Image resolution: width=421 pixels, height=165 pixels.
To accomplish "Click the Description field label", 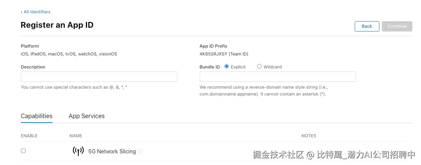I will click(33, 67).
